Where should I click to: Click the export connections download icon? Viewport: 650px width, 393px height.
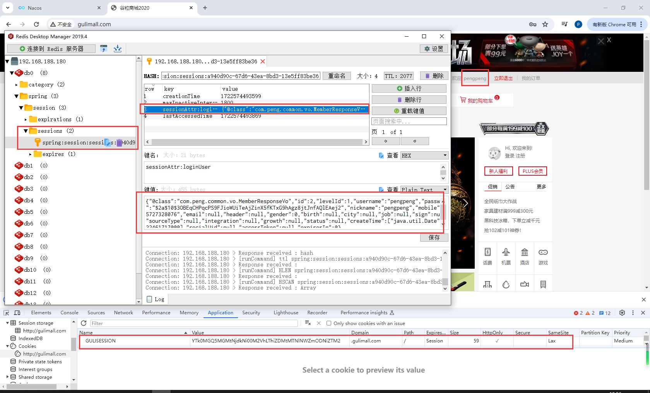pyautogui.click(x=118, y=49)
